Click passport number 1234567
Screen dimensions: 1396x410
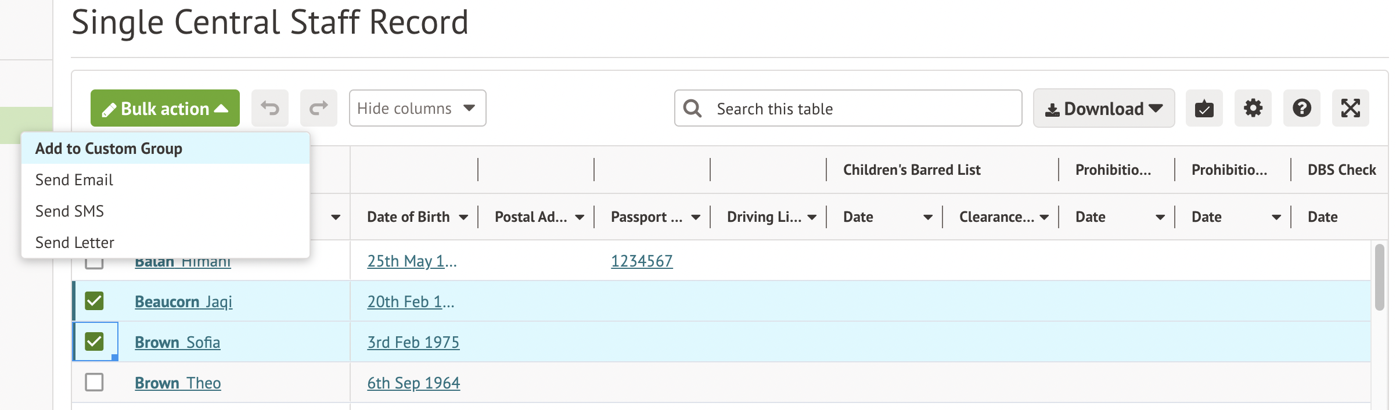pos(642,261)
